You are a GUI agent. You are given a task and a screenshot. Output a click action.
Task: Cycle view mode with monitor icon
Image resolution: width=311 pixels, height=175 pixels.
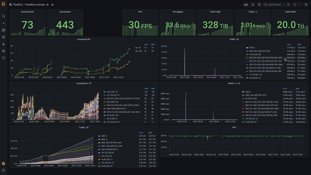click(x=306, y=5)
